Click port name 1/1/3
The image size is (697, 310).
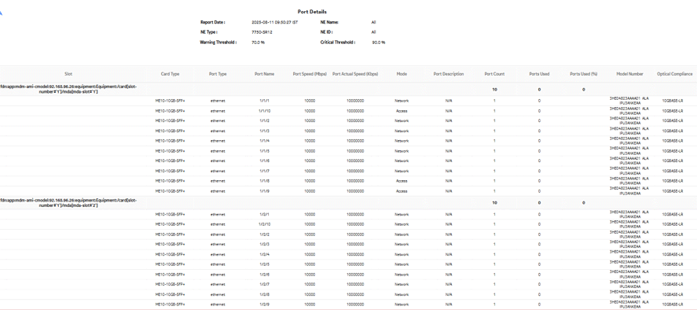pos(265,131)
